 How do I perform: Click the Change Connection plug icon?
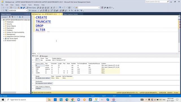click(x=6, y=10)
